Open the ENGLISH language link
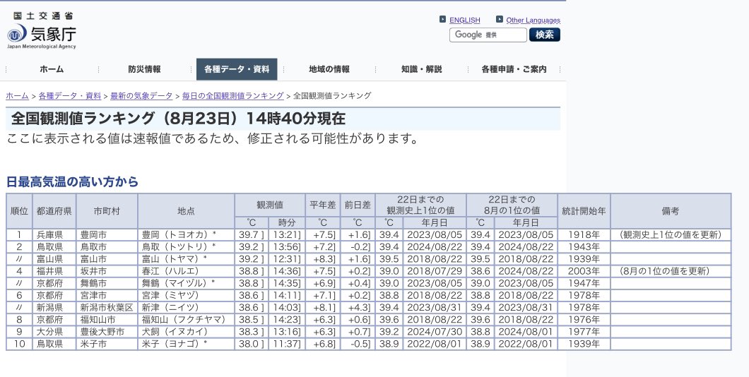Viewport: 749px width, 377px height. [465, 20]
